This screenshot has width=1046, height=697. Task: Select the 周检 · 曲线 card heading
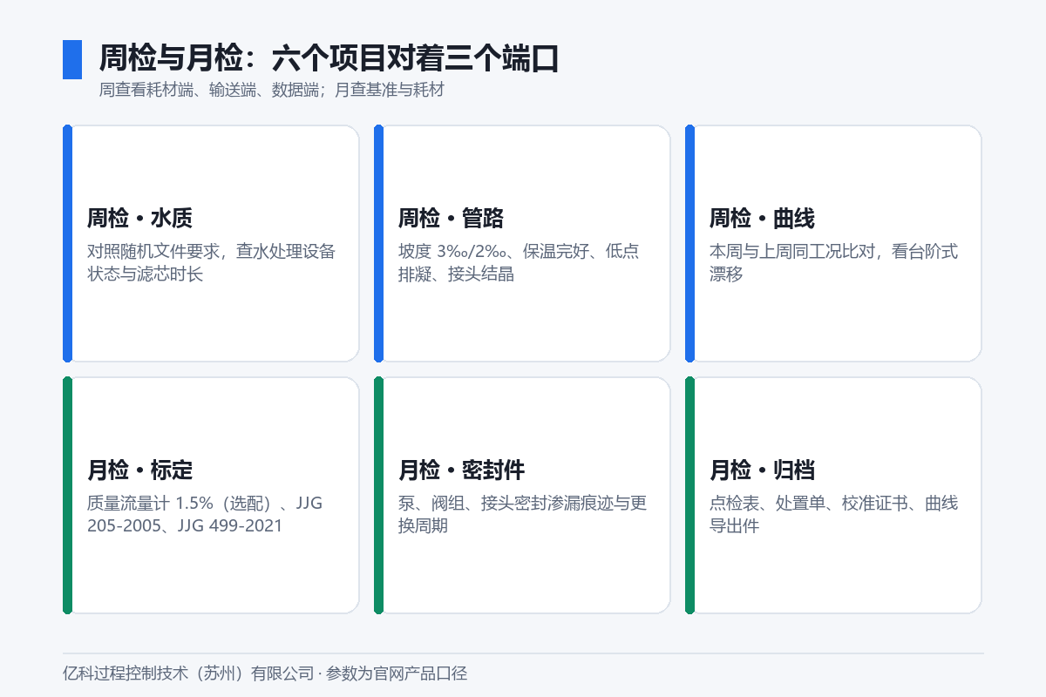(x=762, y=218)
